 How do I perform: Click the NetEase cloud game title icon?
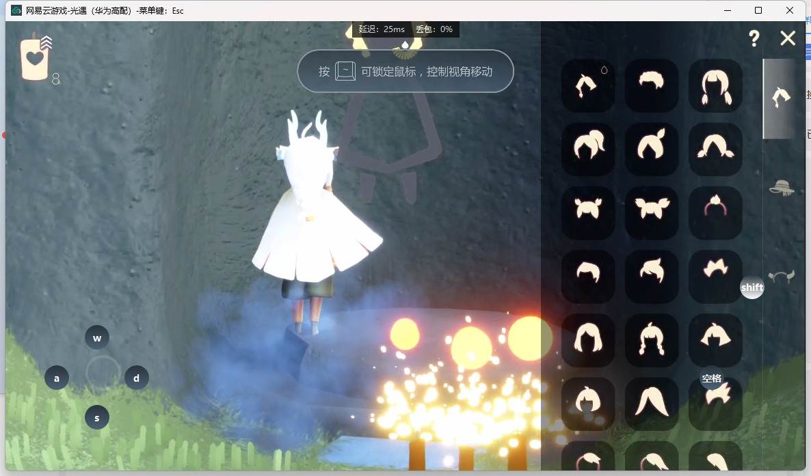click(x=16, y=10)
